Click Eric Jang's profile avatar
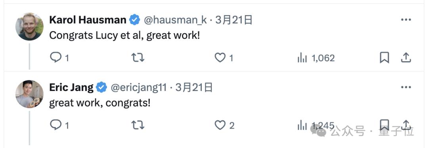Screen dimensions: 428x148 (29, 94)
